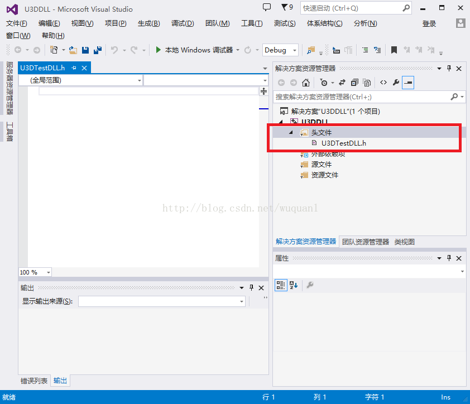Collapse the U3DDLL project node
Screen dimensions: 470x404
[x=281, y=122]
